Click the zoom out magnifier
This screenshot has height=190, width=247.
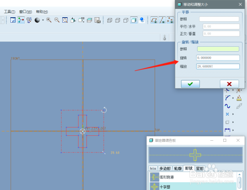coord(57,20)
